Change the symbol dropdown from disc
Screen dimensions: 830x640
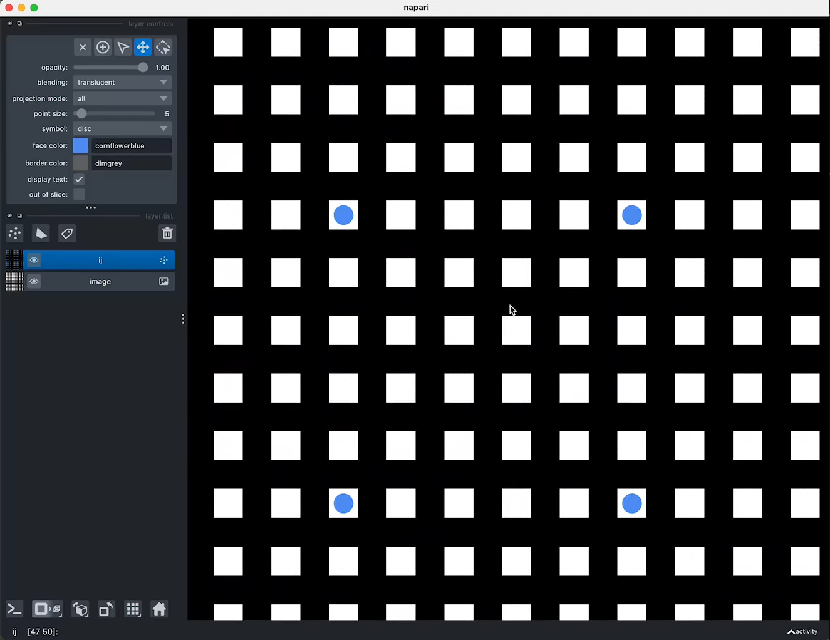pos(122,128)
